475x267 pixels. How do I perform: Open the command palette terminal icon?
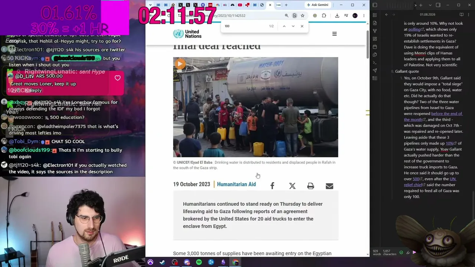375,63
